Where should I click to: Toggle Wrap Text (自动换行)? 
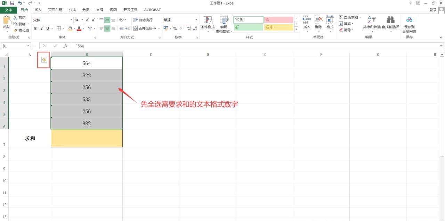pyautogui.click(x=143, y=20)
